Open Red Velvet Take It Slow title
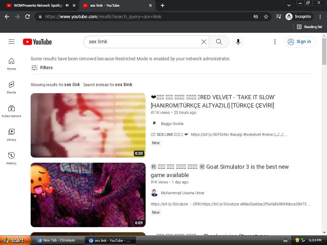 click(213, 101)
